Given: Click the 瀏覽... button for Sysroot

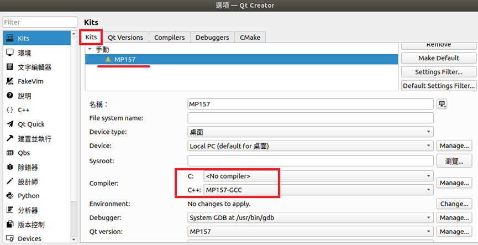Looking at the screenshot, I should [454, 161].
